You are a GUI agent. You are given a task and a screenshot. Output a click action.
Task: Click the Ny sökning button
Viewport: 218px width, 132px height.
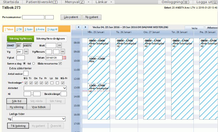click(17, 107)
